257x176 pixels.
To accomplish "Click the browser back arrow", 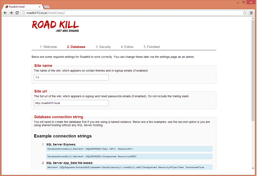I will coord(5,13).
